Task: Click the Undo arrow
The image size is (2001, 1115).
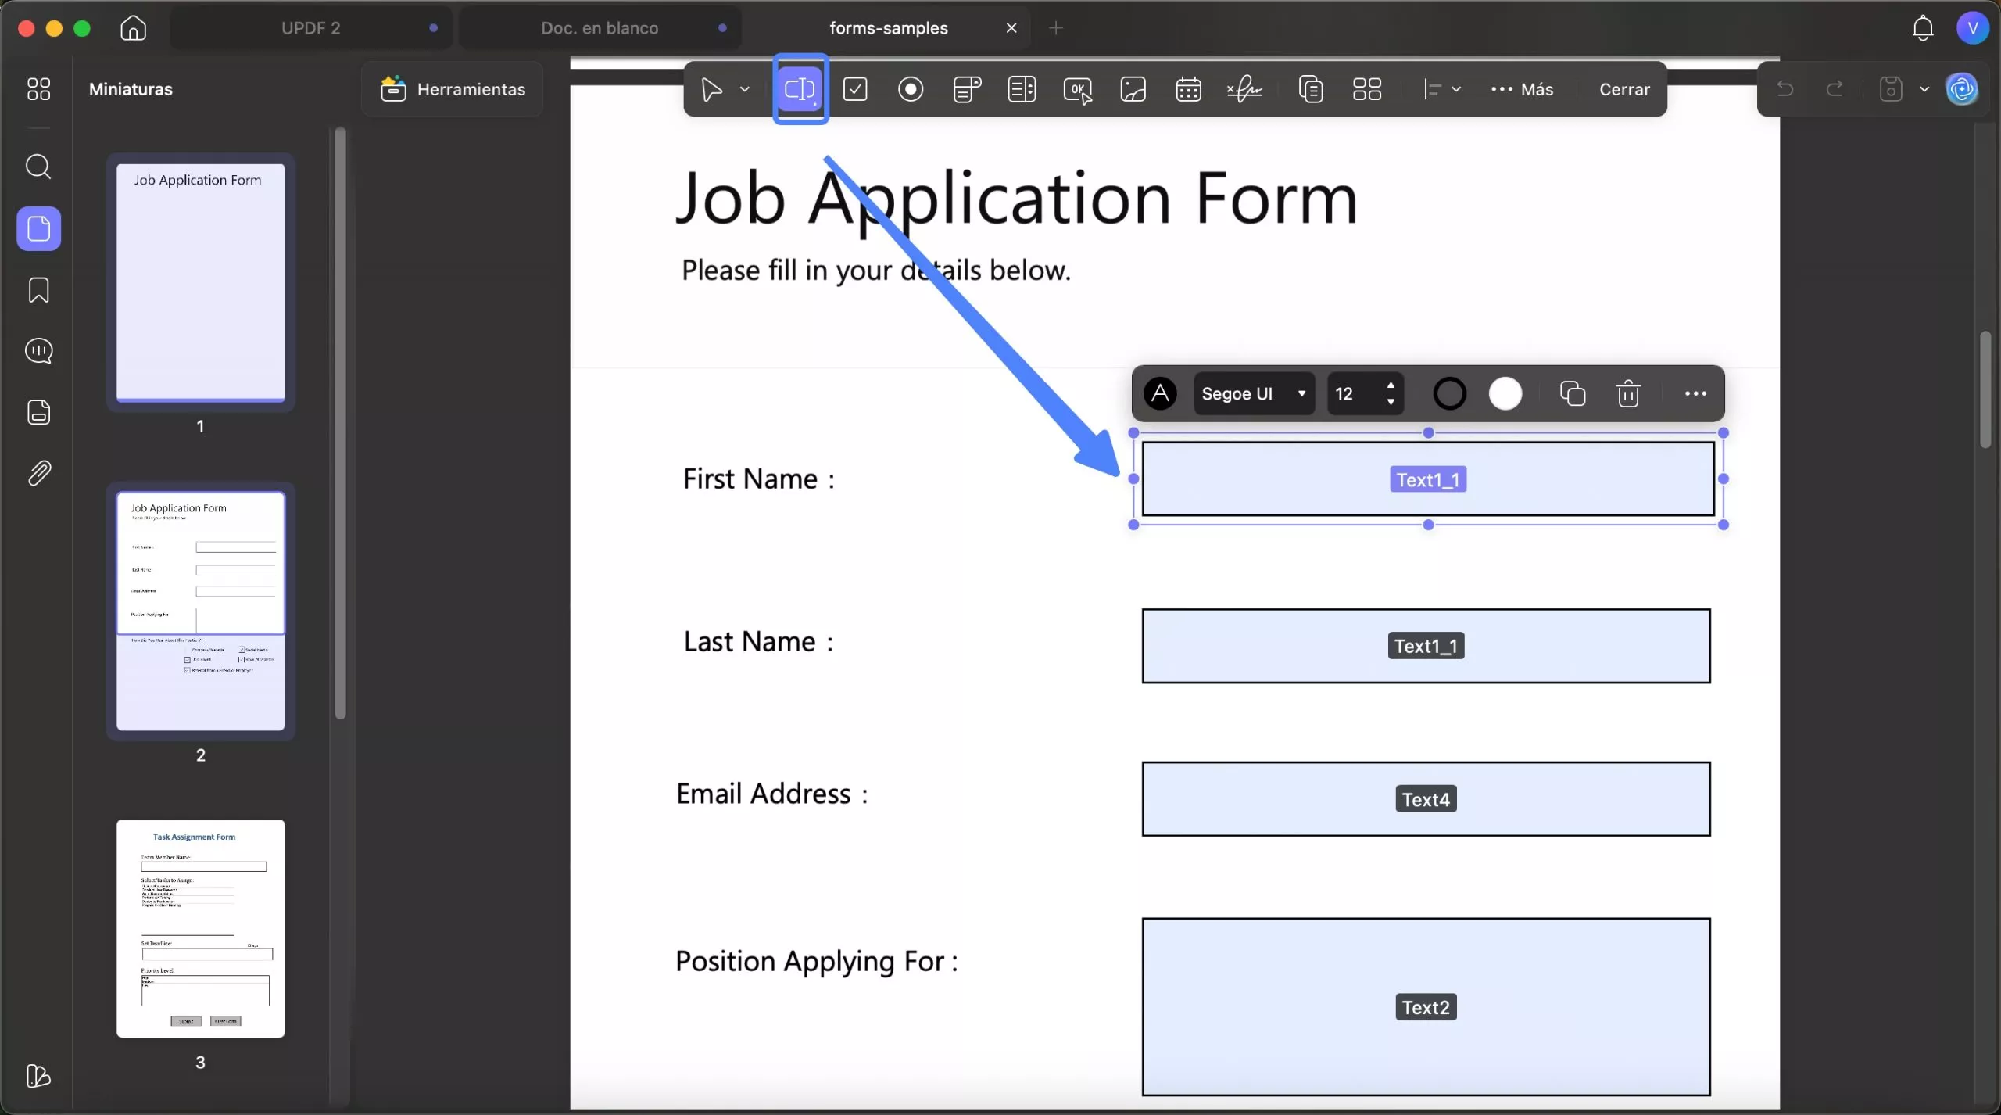Action: 1784,89
